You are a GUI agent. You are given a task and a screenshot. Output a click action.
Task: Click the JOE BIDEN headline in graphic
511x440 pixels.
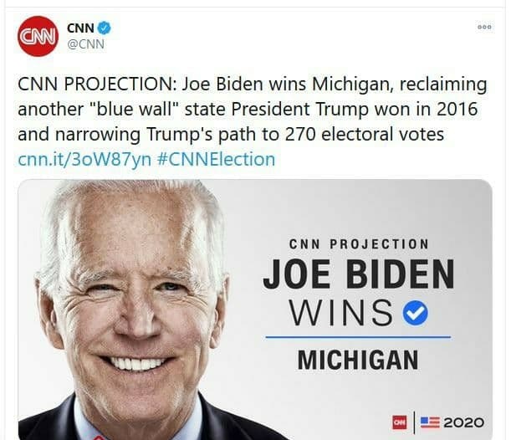click(x=359, y=274)
